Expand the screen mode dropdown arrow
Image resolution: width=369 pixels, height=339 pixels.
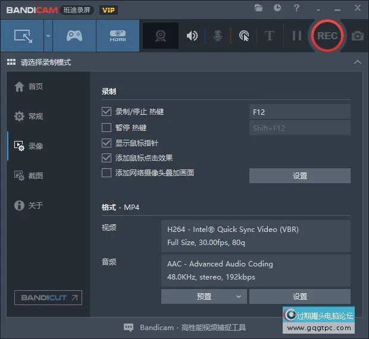point(48,36)
